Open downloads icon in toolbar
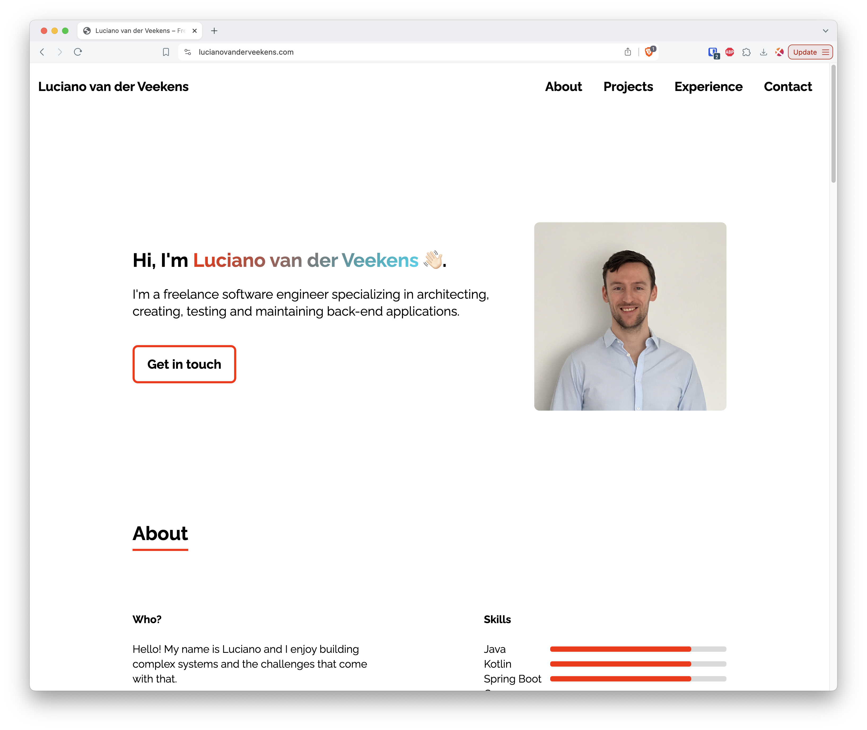 (x=764, y=52)
